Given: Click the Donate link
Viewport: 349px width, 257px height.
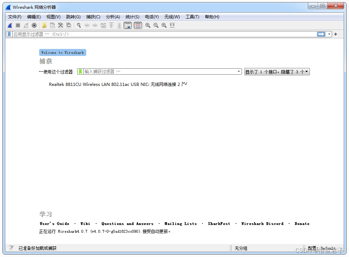Looking at the screenshot, I should [302, 224].
